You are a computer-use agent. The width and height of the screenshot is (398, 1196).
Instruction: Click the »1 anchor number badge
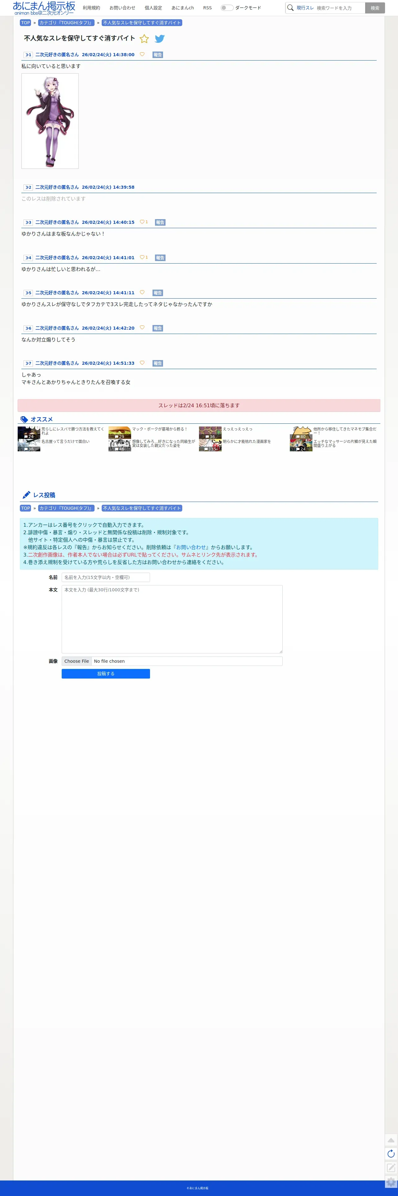[x=28, y=55]
